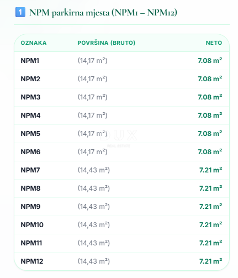Screen dimensions: 238x278
Task: Click the NPM9 row label
Action: pyautogui.click(x=30, y=207)
